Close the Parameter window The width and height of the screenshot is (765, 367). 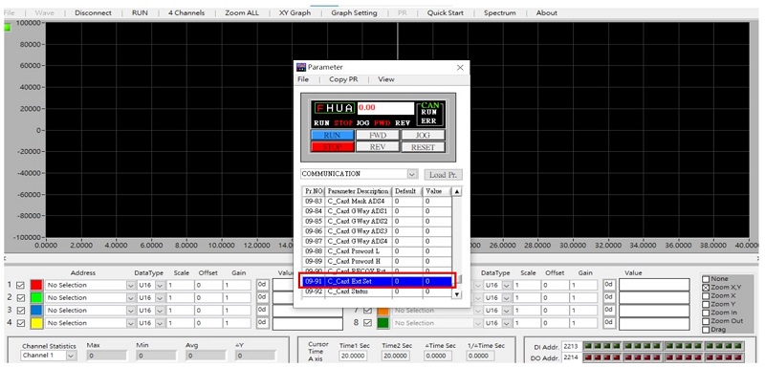click(460, 68)
